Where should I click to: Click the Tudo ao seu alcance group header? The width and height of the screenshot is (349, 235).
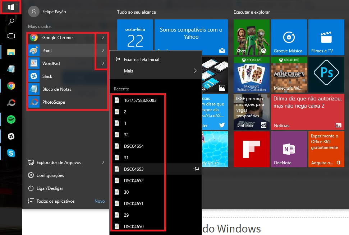pyautogui.click(x=137, y=12)
